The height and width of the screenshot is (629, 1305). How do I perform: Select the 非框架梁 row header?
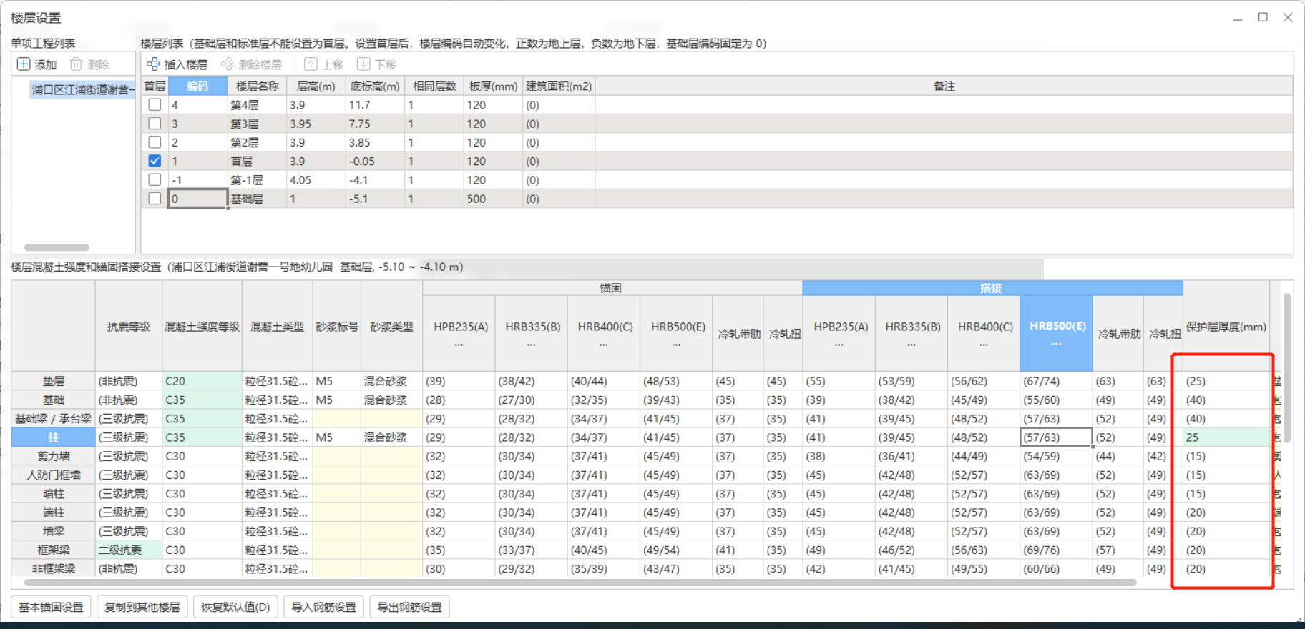54,569
